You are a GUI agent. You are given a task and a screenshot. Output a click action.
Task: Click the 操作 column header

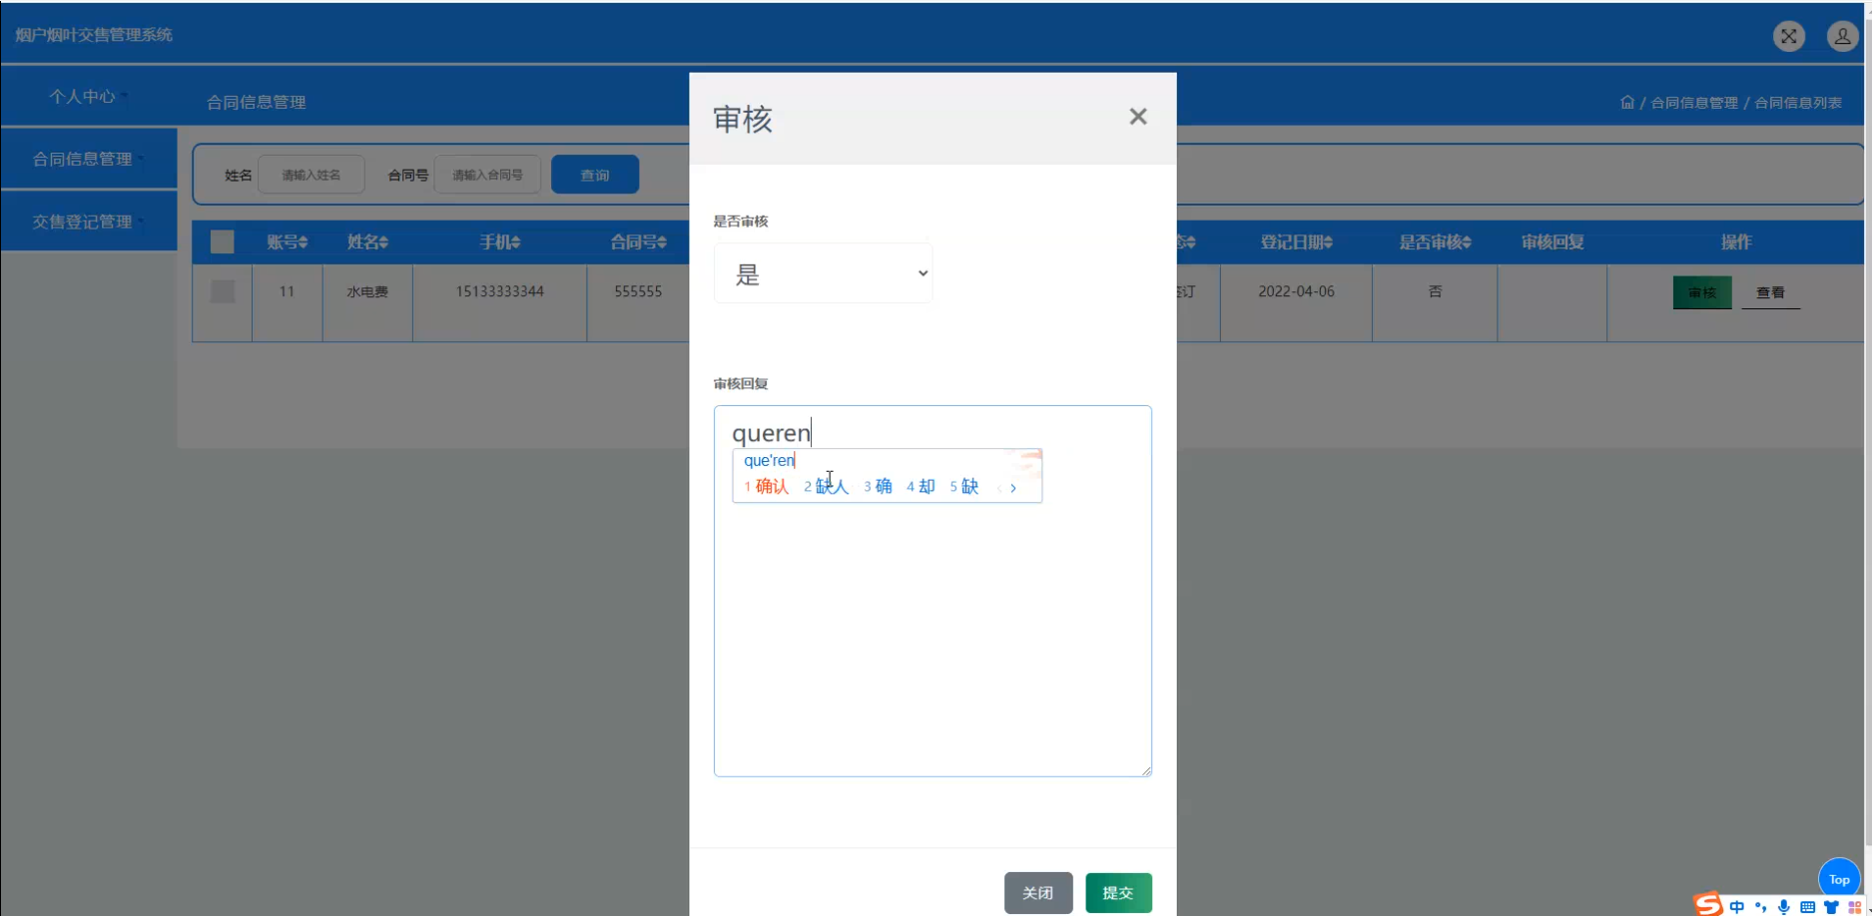[1736, 241]
